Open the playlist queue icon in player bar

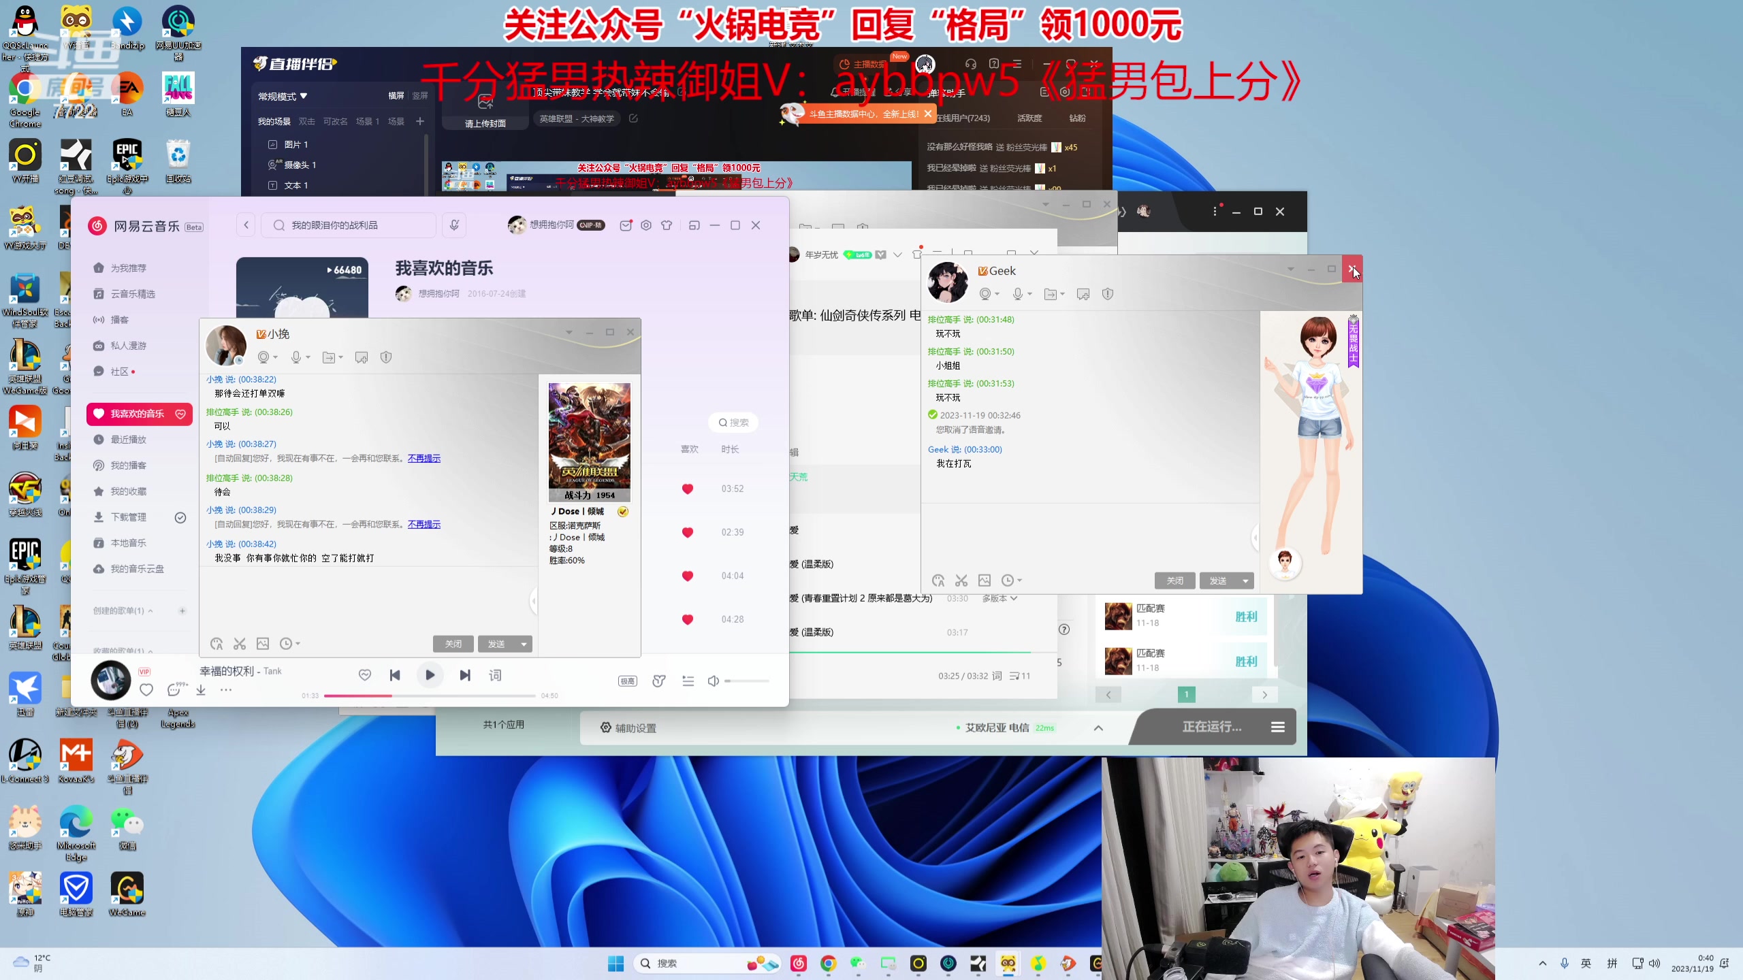click(688, 681)
